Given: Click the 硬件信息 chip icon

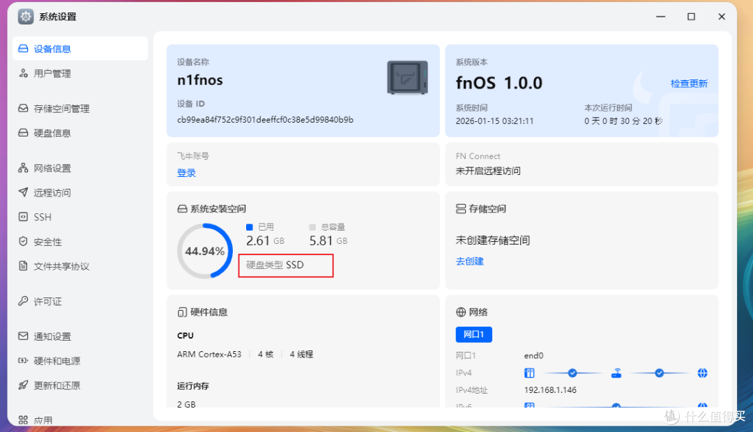Looking at the screenshot, I should point(182,312).
